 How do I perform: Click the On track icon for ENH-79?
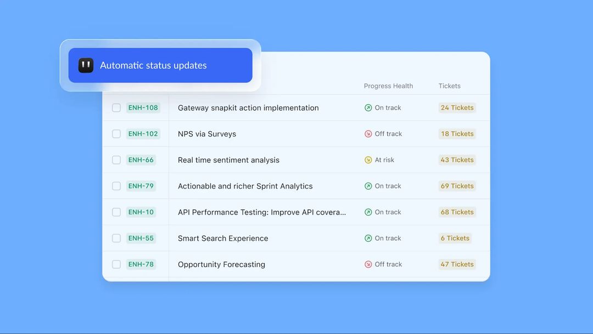368,186
